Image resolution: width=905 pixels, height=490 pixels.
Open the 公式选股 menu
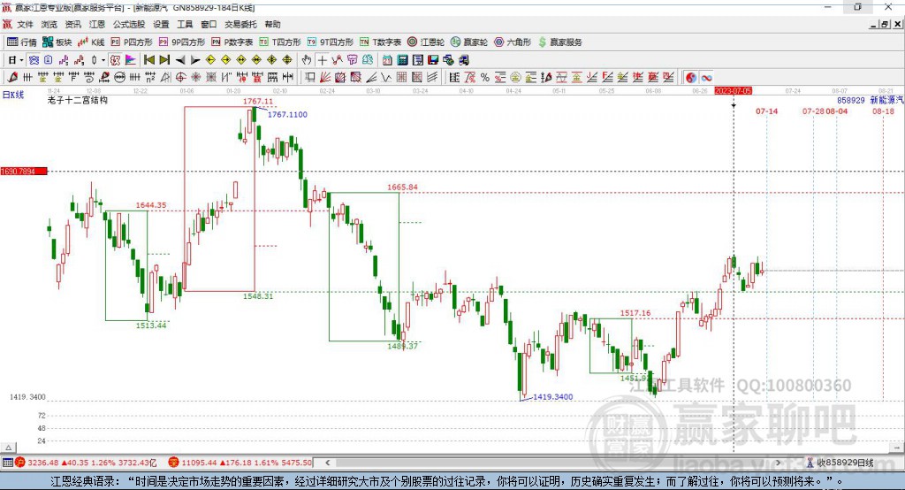128,25
